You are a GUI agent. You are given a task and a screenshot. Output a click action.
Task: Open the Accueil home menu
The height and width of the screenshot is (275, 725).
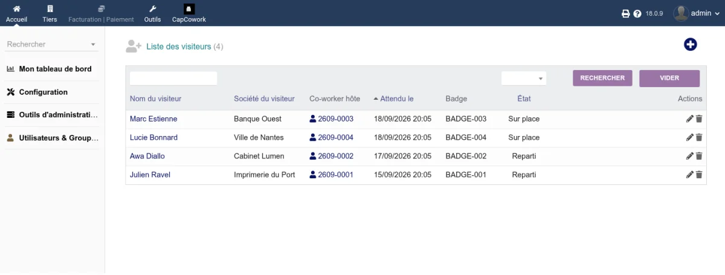click(16, 13)
